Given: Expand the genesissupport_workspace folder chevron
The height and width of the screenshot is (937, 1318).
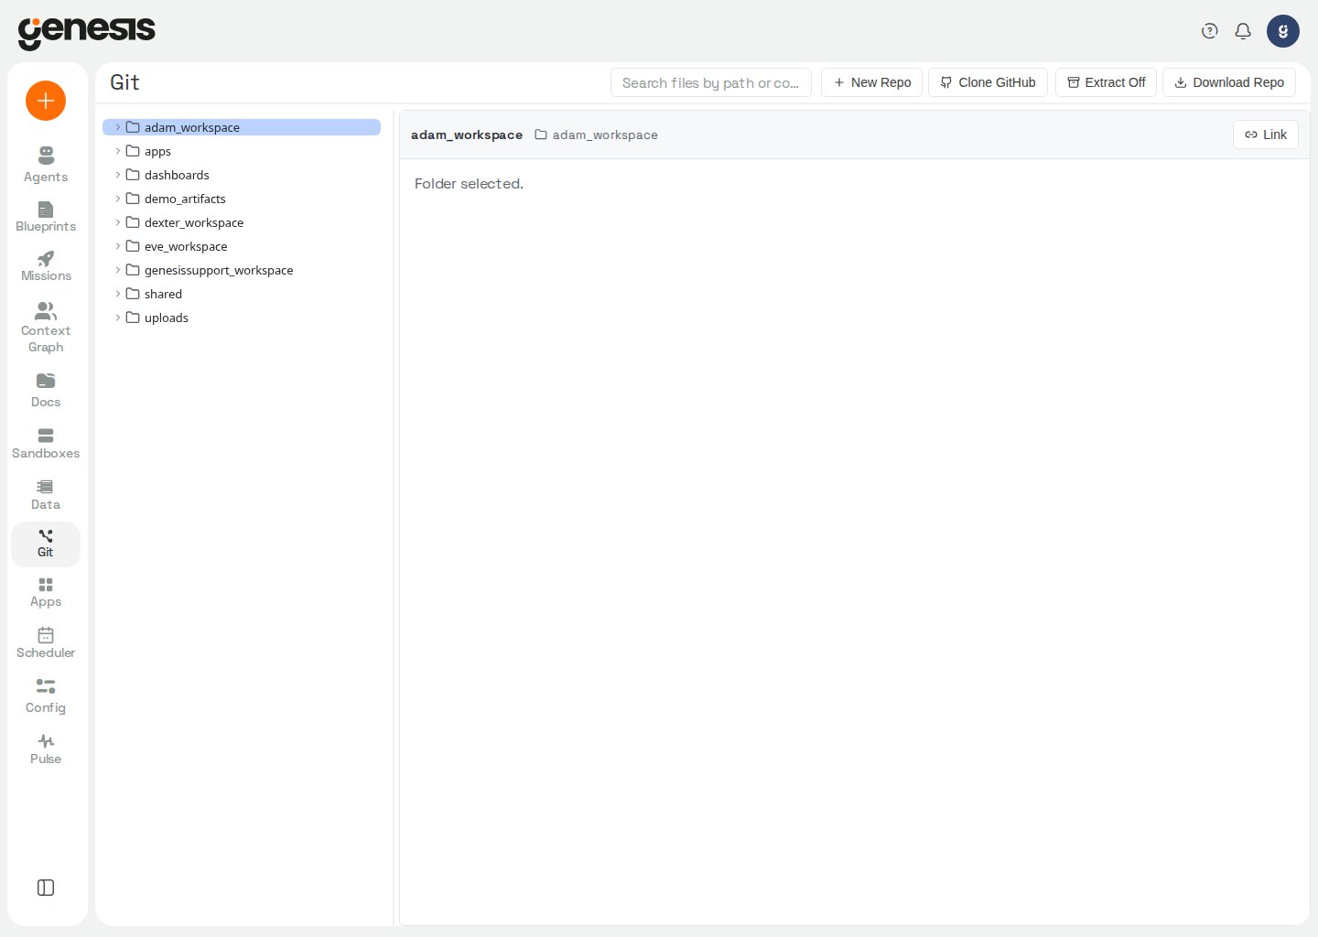Looking at the screenshot, I should point(118,270).
